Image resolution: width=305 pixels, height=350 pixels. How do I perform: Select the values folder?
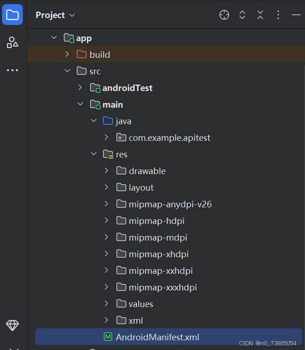[x=141, y=304]
